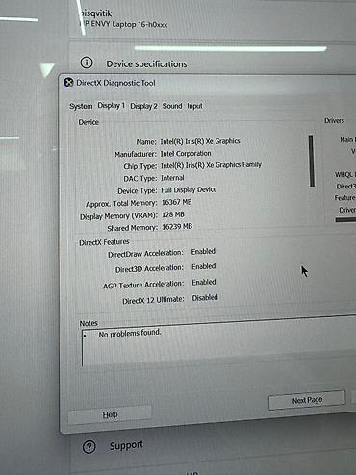Viewport: 356px width, 475px height.
Task: Select the Display 1 tab
Action: pos(111,106)
